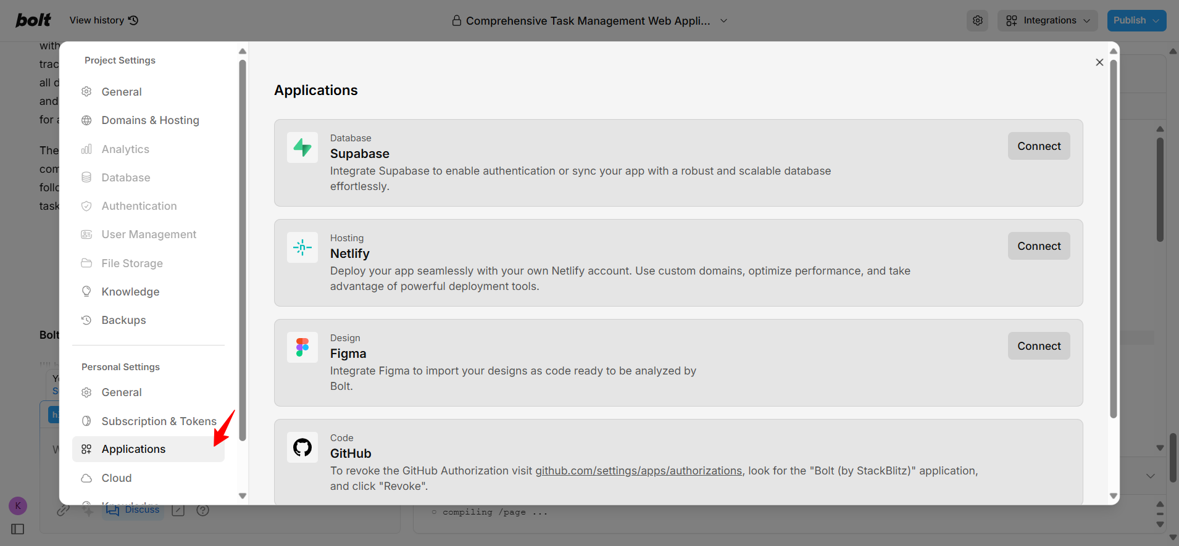Click the Personal Settings heading text
This screenshot has width=1179, height=546.
[120, 367]
